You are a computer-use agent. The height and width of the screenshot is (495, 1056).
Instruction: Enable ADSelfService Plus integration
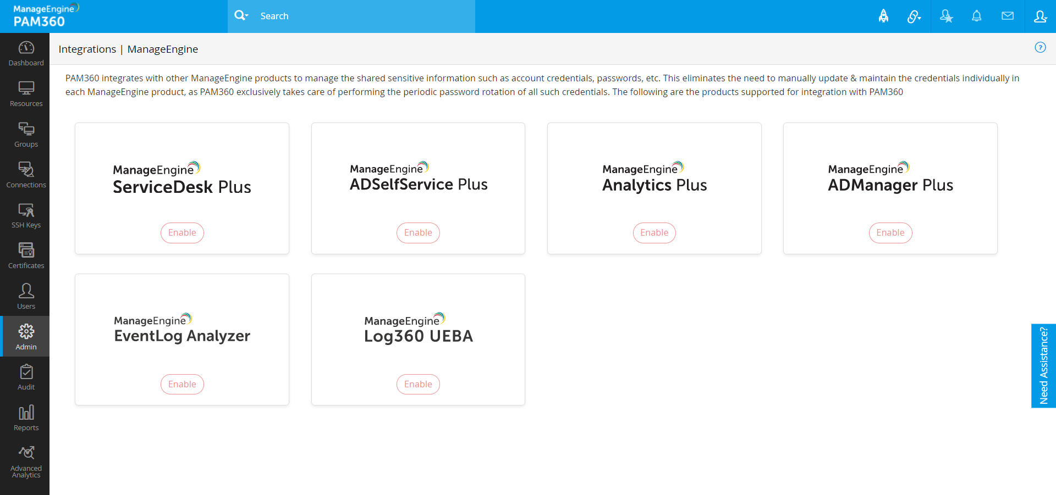tap(418, 233)
